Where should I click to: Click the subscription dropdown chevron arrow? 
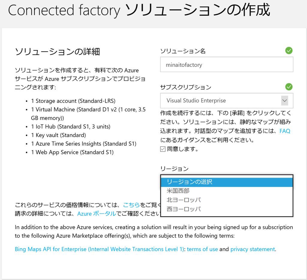[285, 100]
